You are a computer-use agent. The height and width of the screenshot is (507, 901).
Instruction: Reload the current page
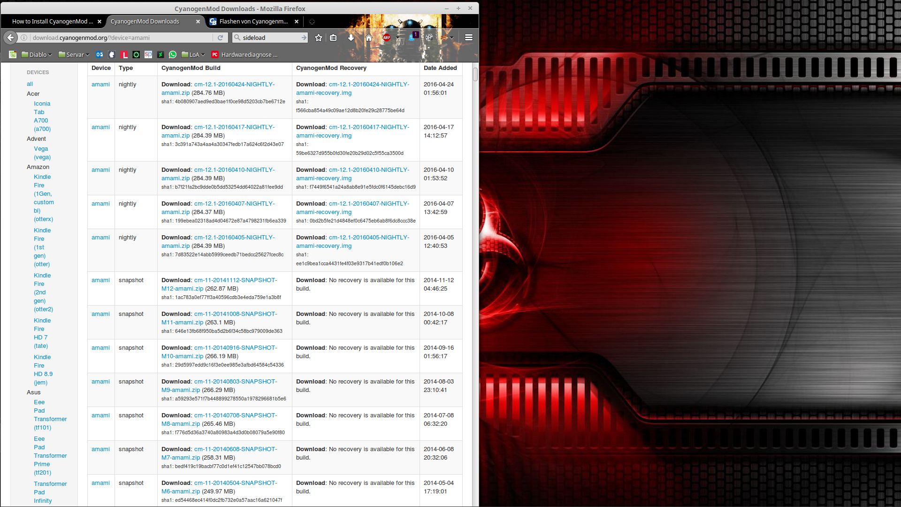tap(220, 38)
